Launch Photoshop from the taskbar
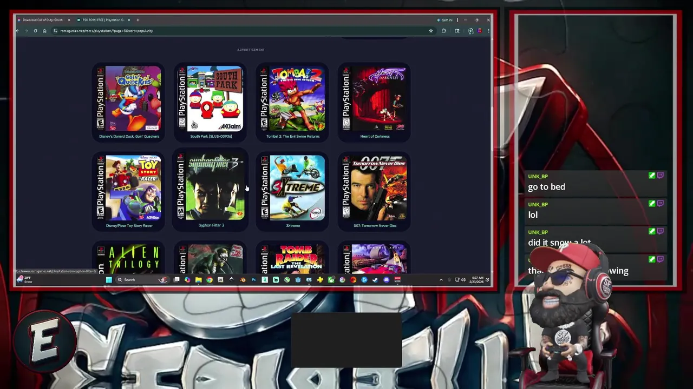Screen dimensions: 693x389 pyautogui.click(x=253, y=279)
